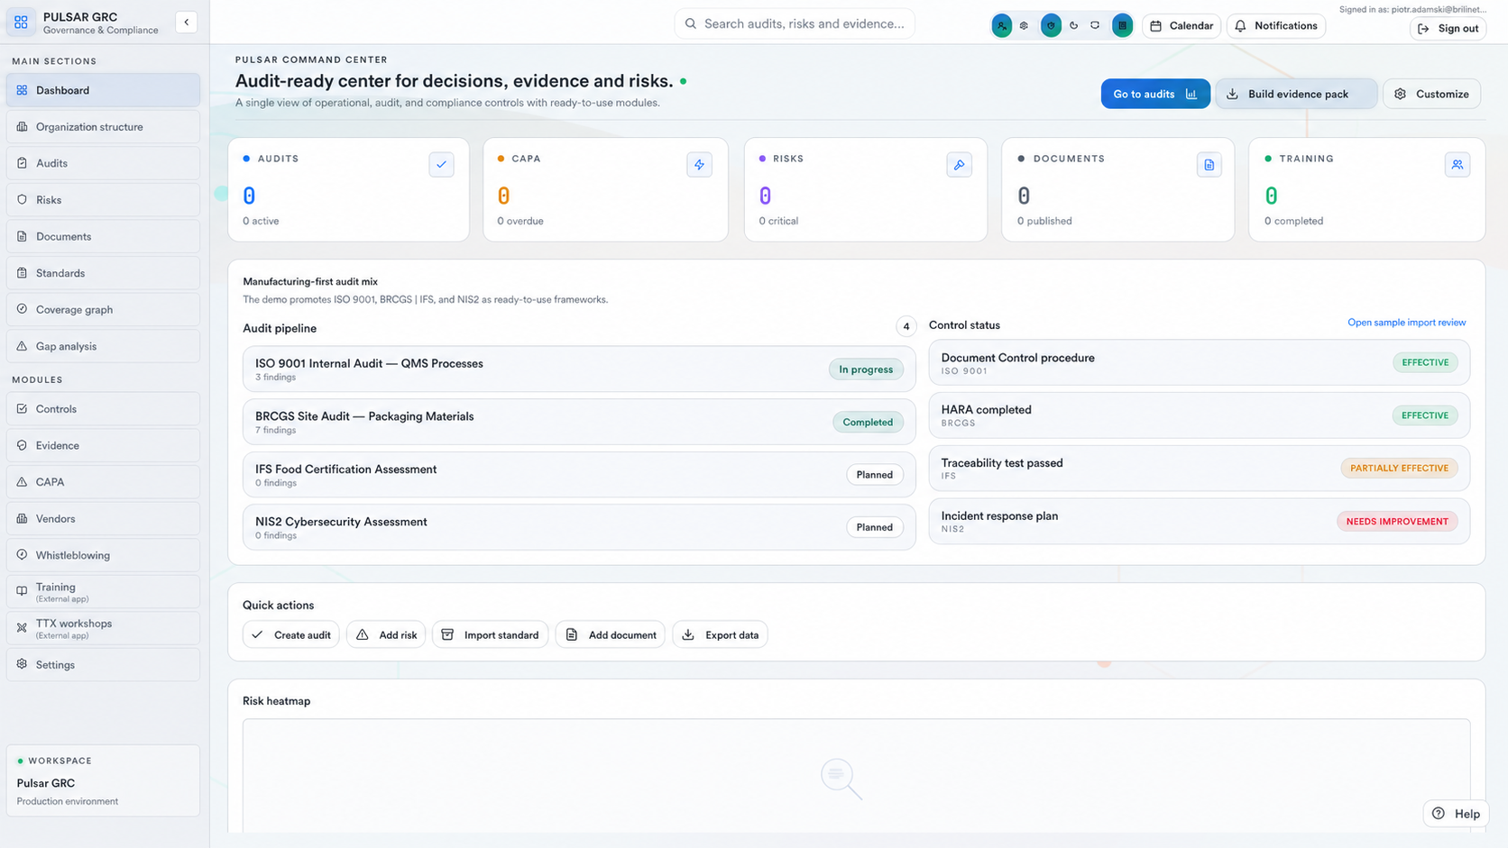Click the TTX workshops crossed-tools icon
Viewport: 1508px width, 848px height.
(x=22, y=628)
